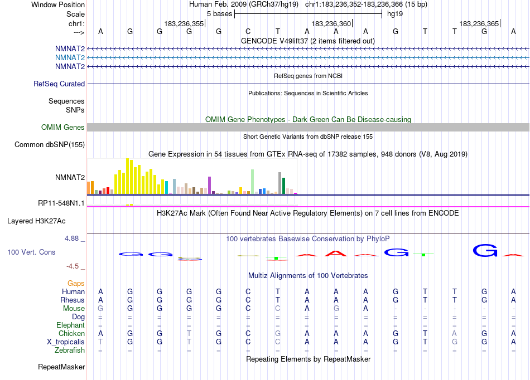
Task: Click the dark green bar in GTEx chart
Action: pos(283,186)
